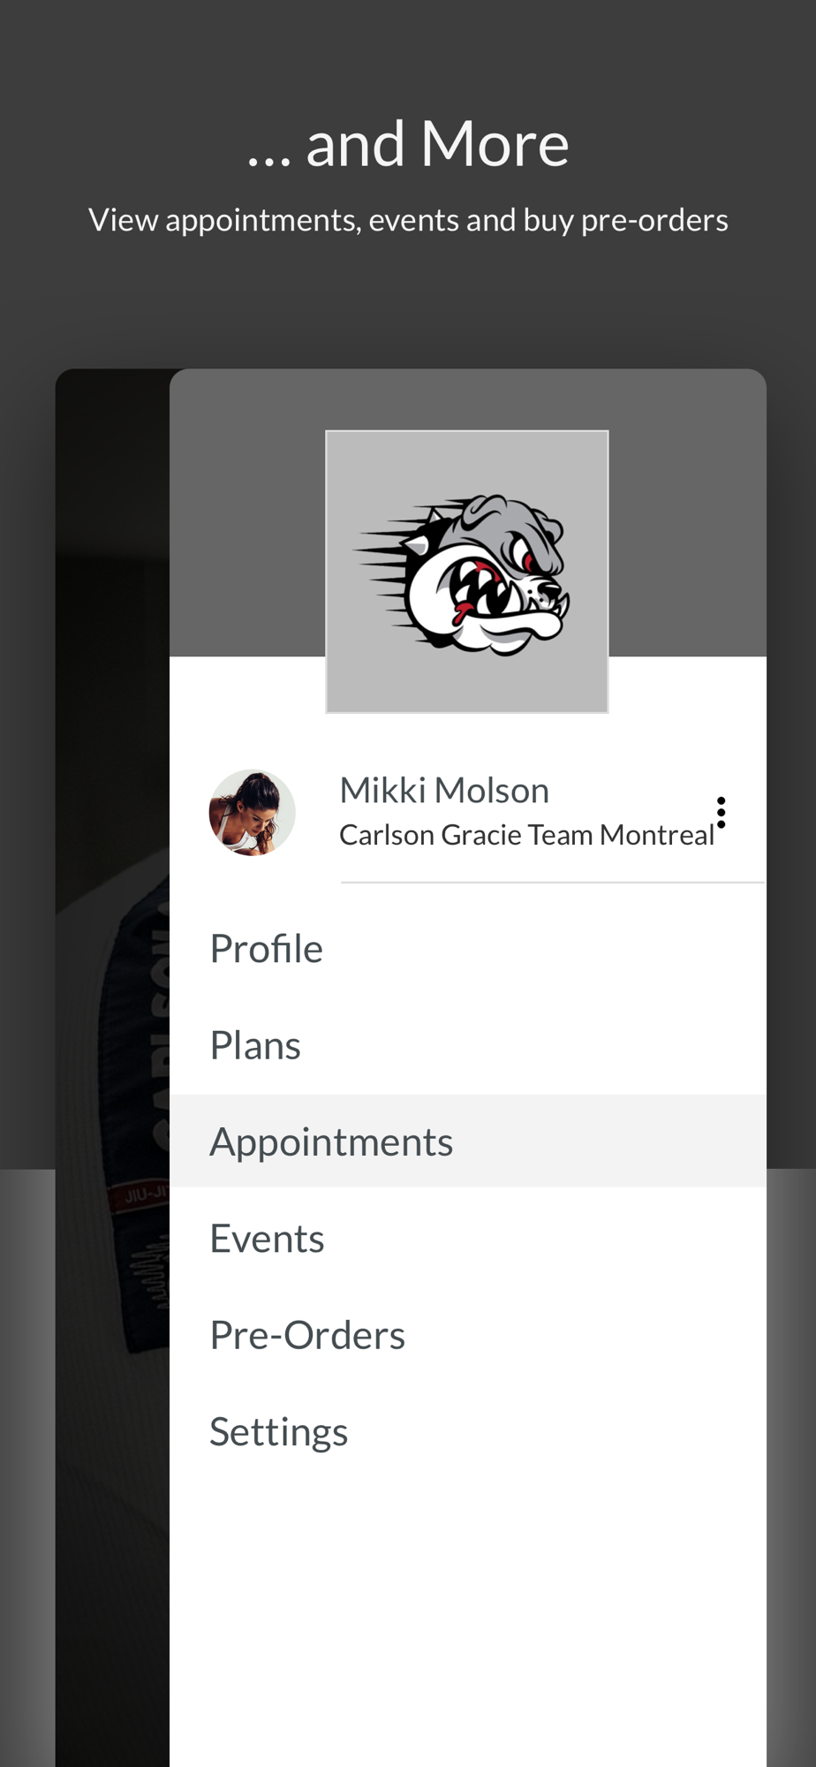The height and width of the screenshot is (1767, 816).
Task: Tap the empty drawer area below Settings
Action: point(467,1626)
